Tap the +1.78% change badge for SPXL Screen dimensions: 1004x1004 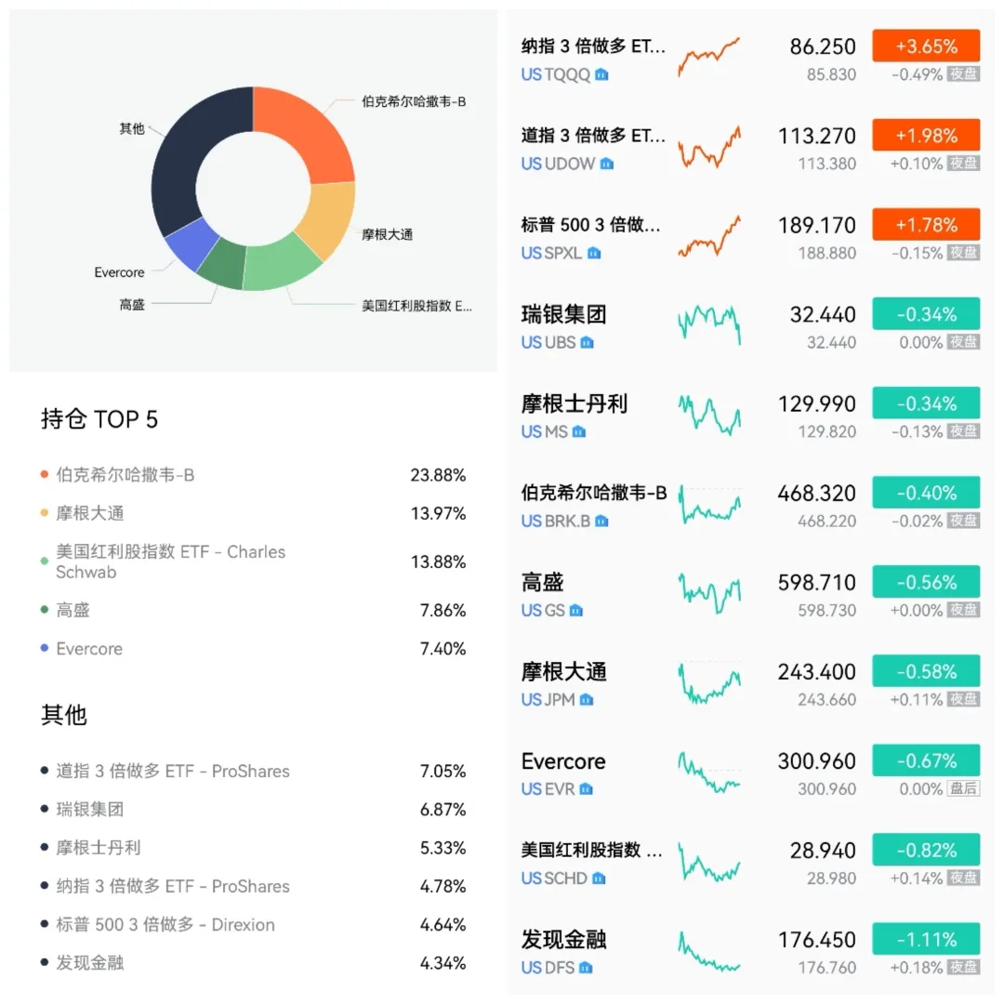point(926,225)
